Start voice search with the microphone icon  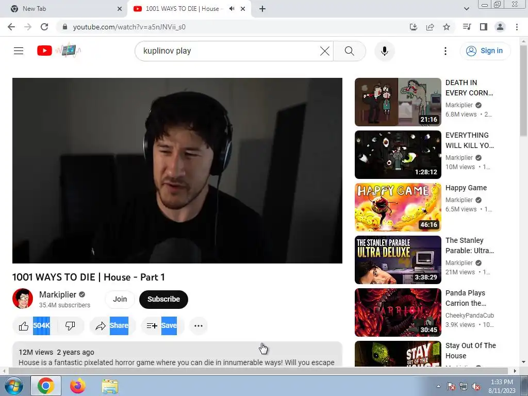pos(384,51)
